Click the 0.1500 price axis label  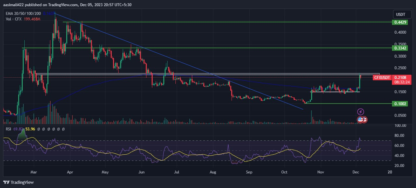(399, 92)
